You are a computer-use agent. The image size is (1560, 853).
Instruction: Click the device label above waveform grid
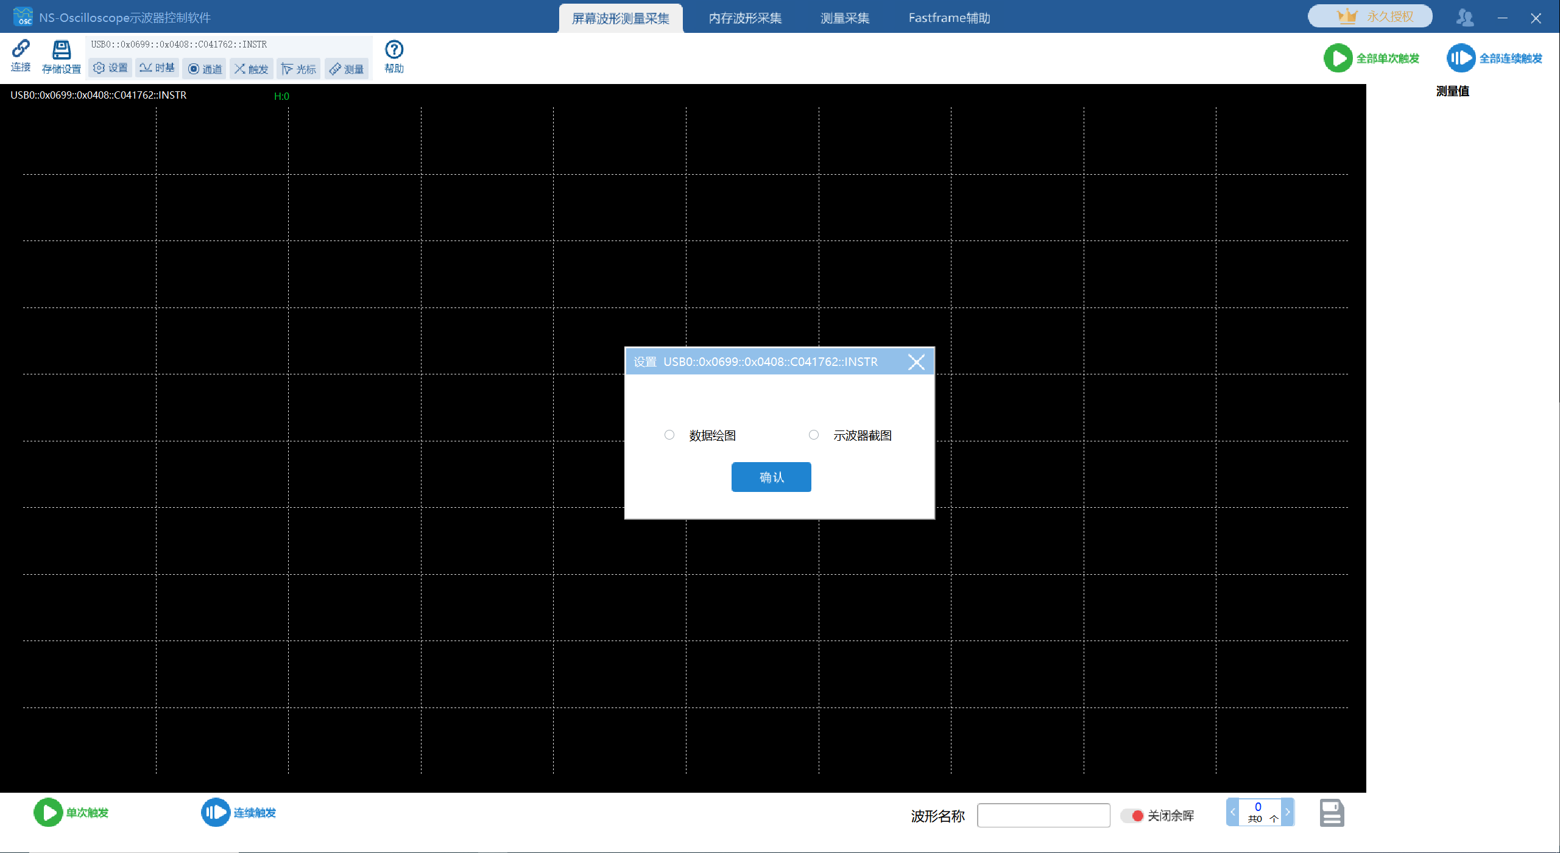[99, 95]
